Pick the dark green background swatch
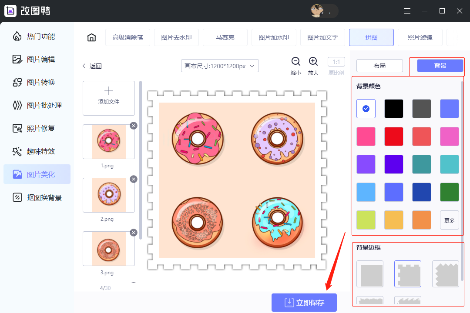470x313 pixels. point(449,192)
